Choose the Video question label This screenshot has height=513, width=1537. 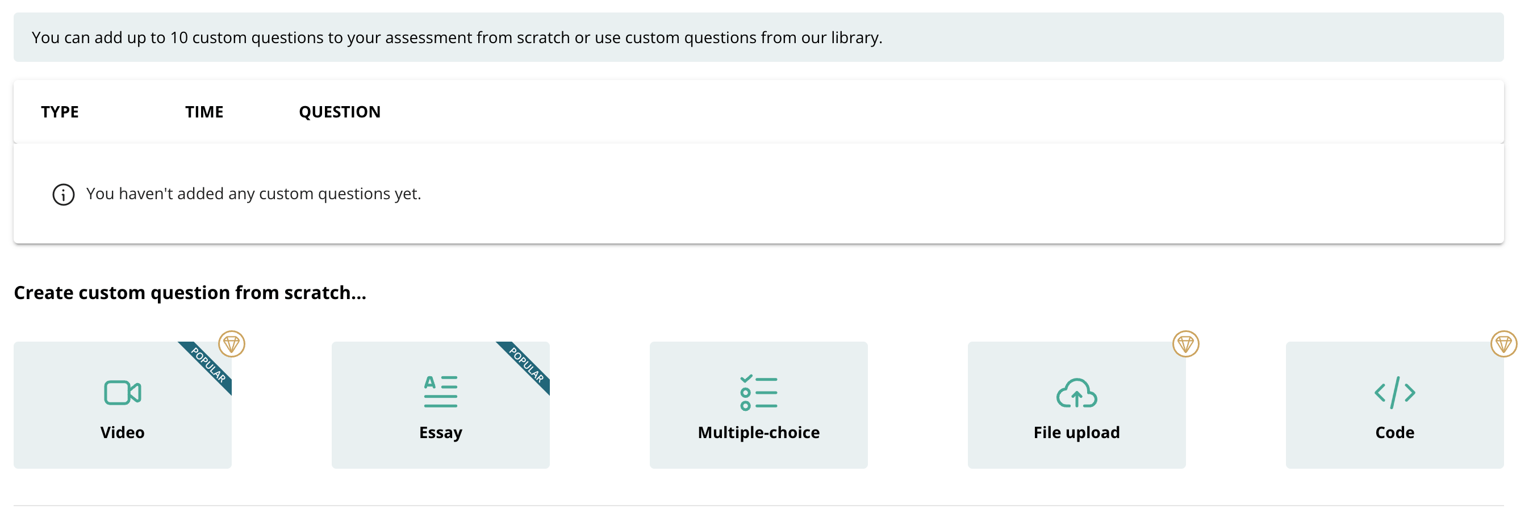pyautogui.click(x=122, y=432)
